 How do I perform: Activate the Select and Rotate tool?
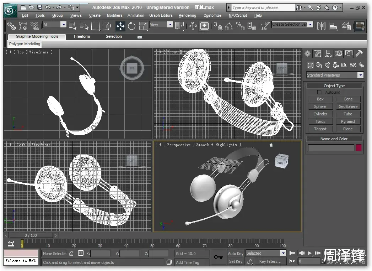(132, 26)
